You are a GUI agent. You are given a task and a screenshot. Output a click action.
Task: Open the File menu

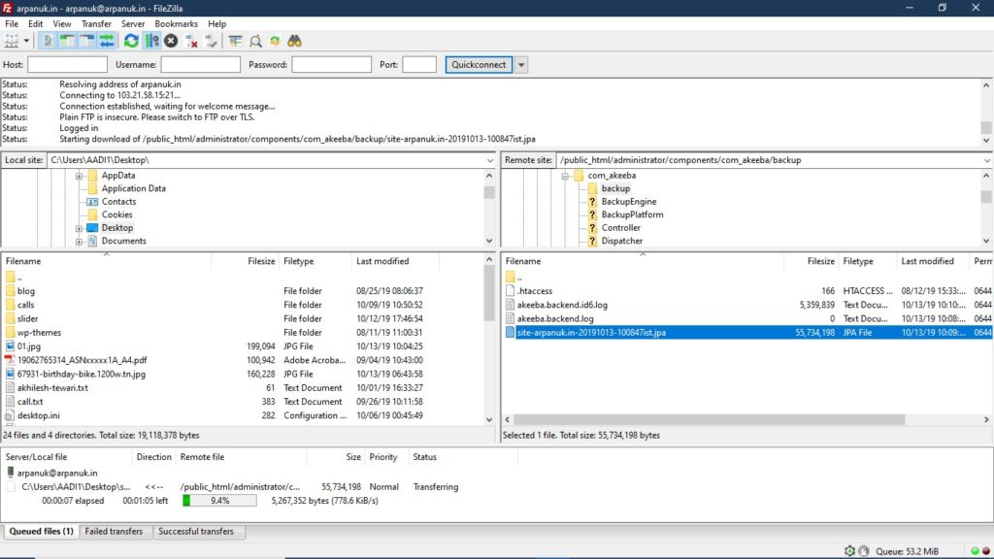point(12,24)
